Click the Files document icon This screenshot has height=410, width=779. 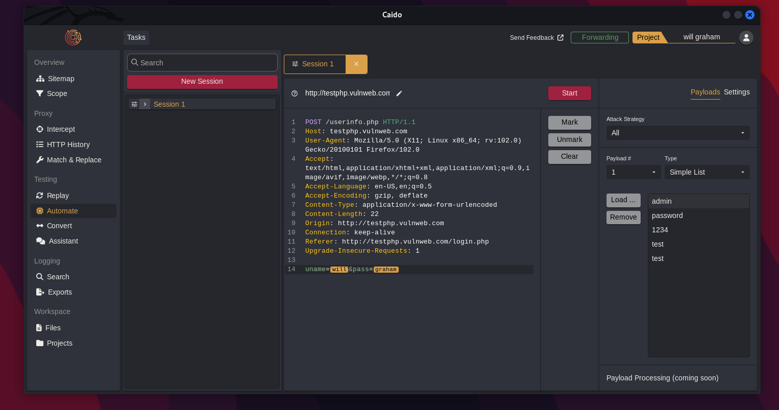[39, 328]
